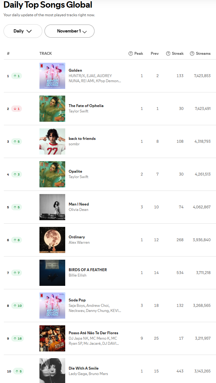Open the song title Man I Need
Viewport: 216px width, 383px height.
click(79, 204)
